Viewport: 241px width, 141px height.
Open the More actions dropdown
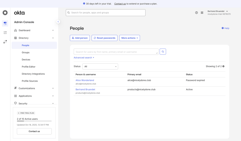tap(130, 38)
